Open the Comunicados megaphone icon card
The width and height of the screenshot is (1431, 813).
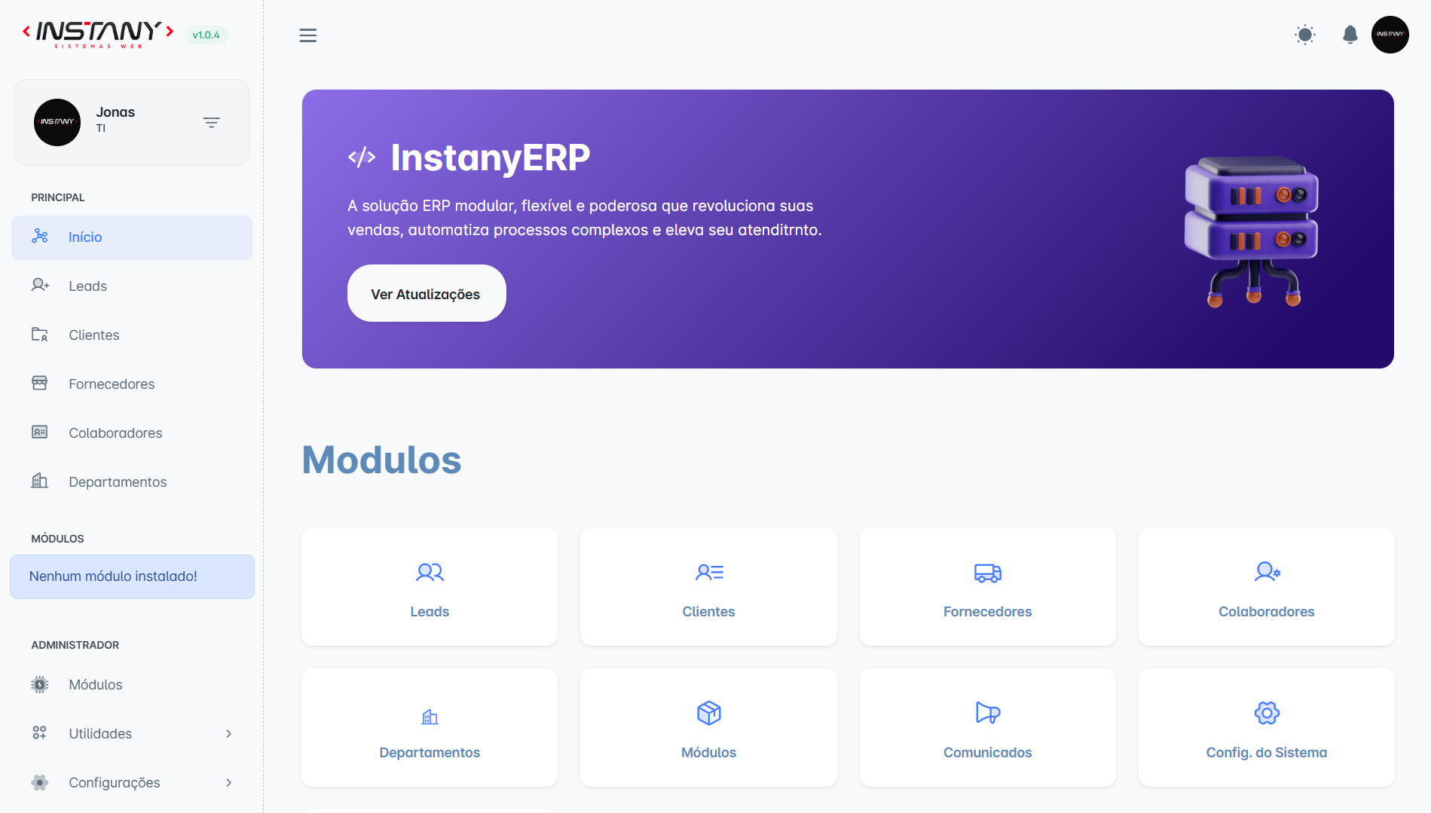(x=987, y=713)
